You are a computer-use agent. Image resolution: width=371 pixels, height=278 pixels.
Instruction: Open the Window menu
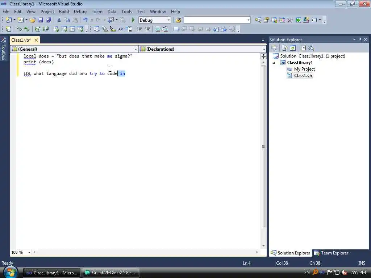click(x=158, y=11)
